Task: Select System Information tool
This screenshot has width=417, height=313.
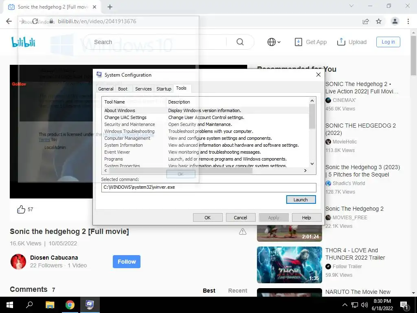Action: [205, 145]
